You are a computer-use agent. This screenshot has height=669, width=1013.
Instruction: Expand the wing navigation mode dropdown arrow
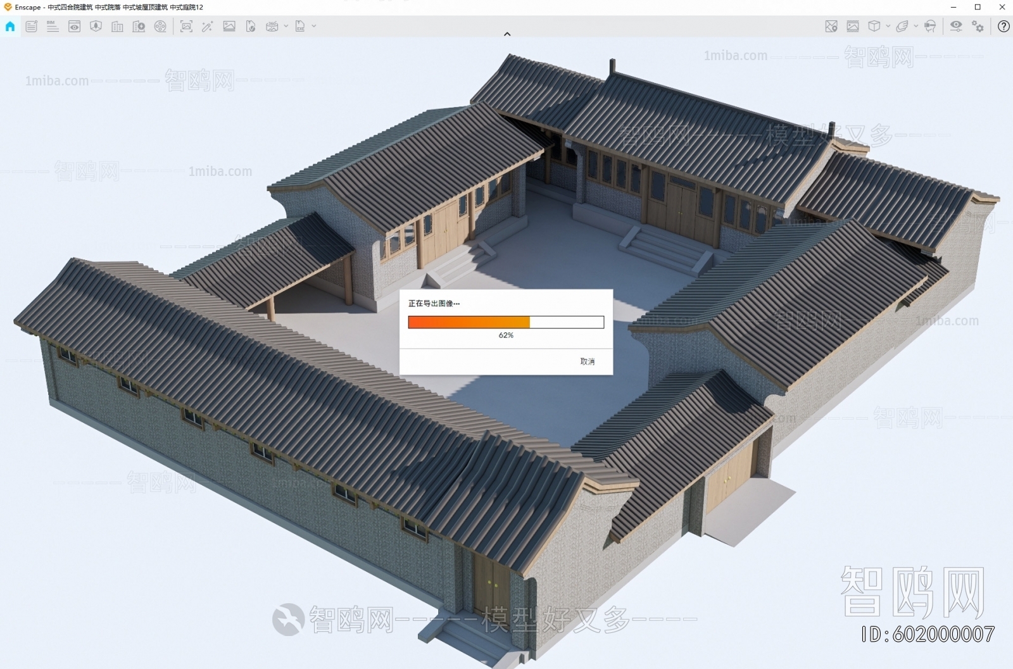[x=915, y=27]
